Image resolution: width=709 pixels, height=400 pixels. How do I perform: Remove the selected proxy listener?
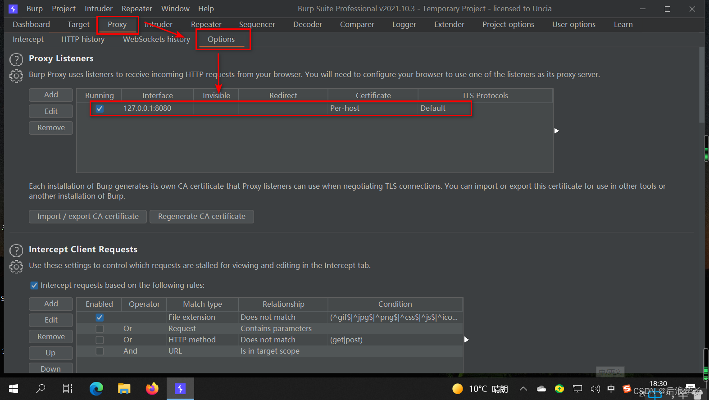pos(51,127)
